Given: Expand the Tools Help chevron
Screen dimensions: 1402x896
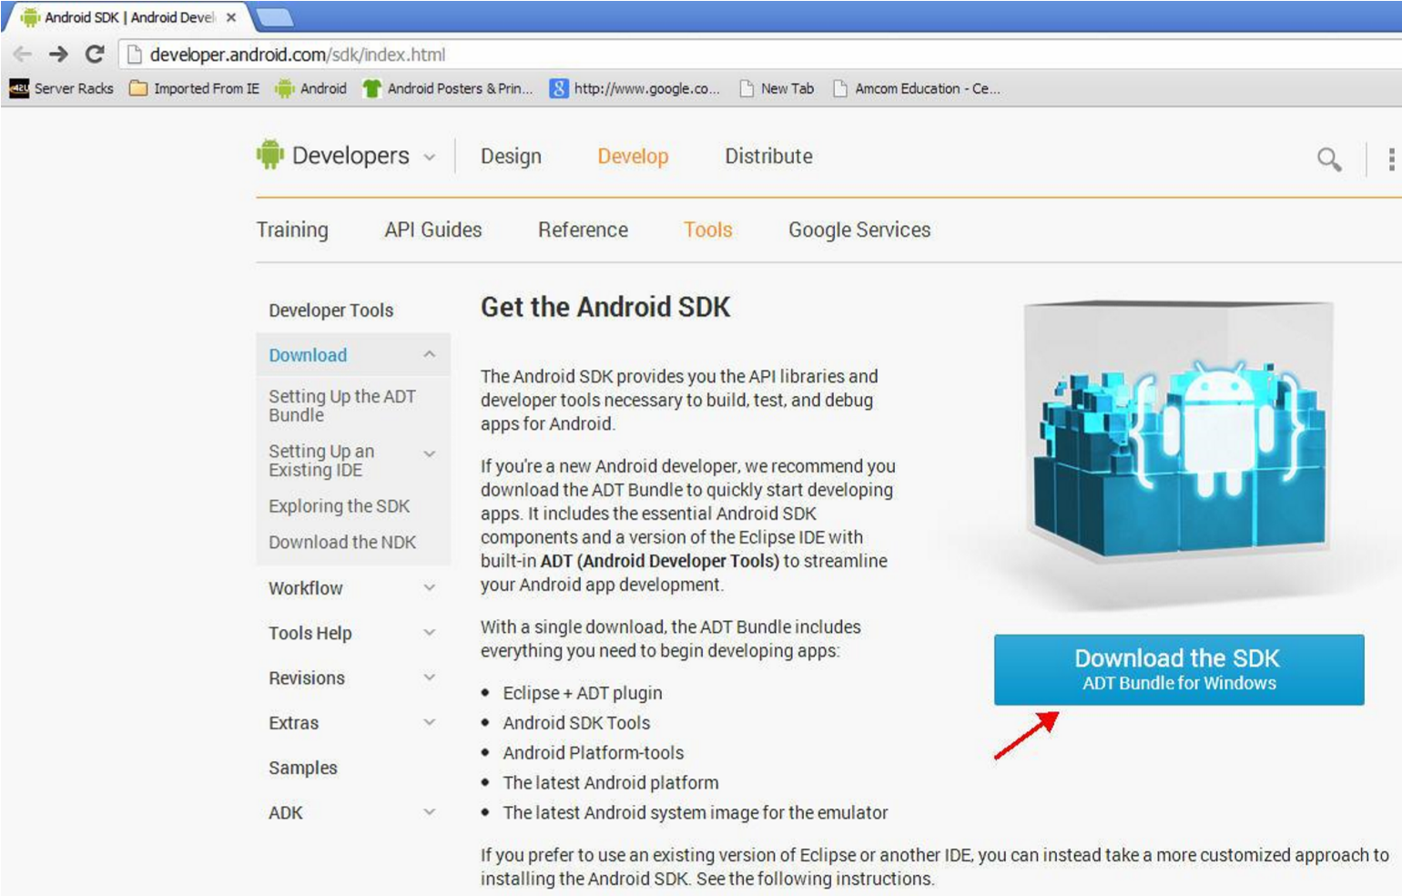Looking at the screenshot, I should [430, 633].
